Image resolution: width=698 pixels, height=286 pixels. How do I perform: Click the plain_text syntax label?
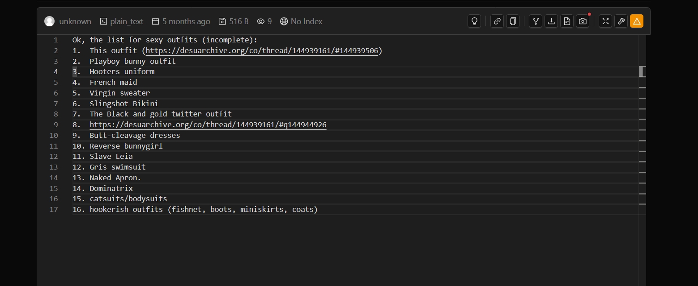127,21
